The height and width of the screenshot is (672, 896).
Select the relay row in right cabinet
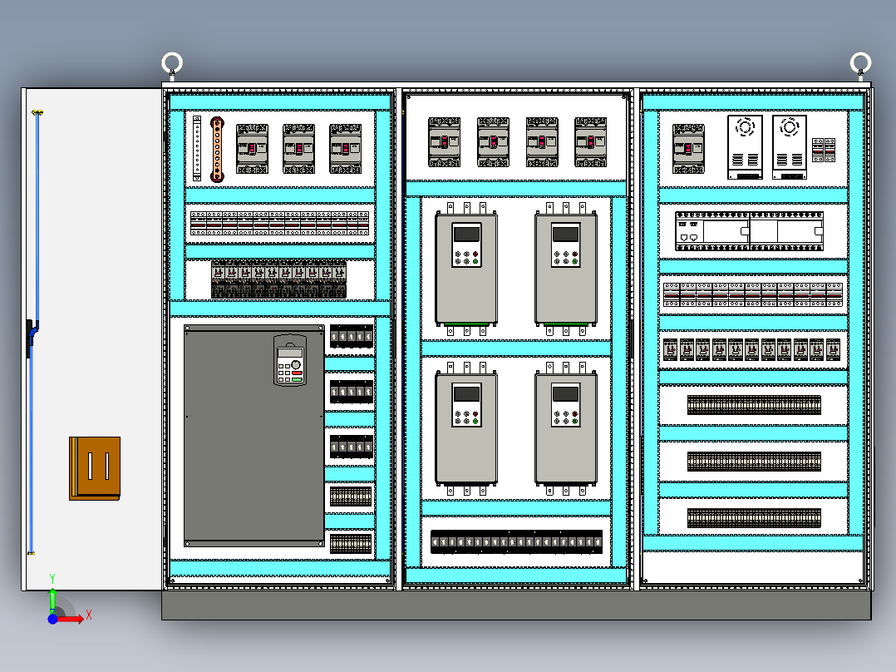click(752, 349)
